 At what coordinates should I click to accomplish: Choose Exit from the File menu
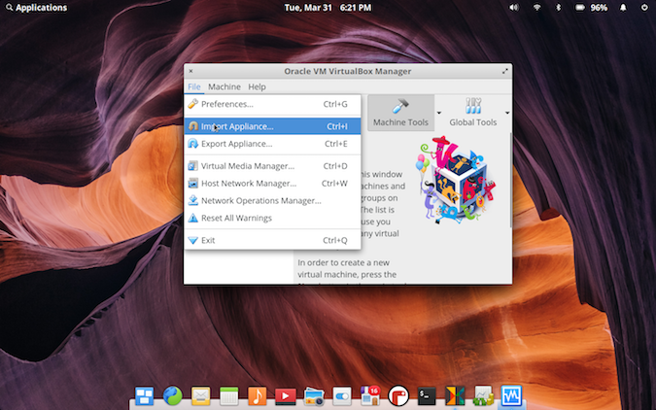coord(272,240)
